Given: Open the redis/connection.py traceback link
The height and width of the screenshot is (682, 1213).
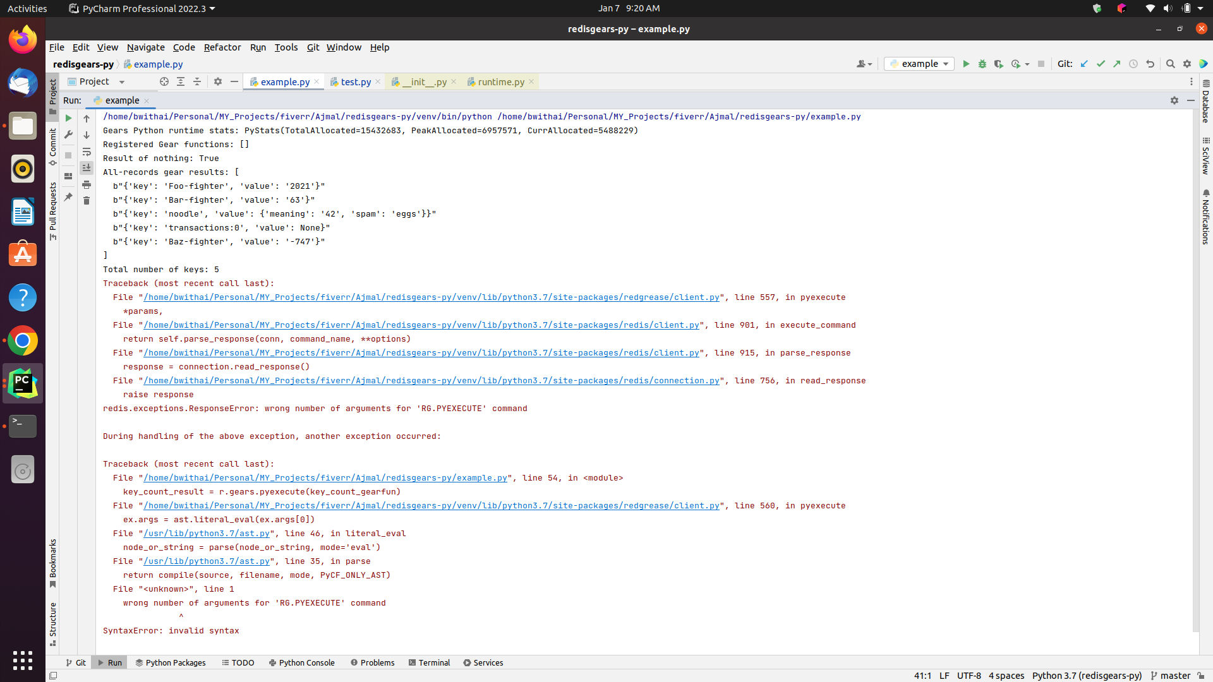Looking at the screenshot, I should (x=431, y=381).
